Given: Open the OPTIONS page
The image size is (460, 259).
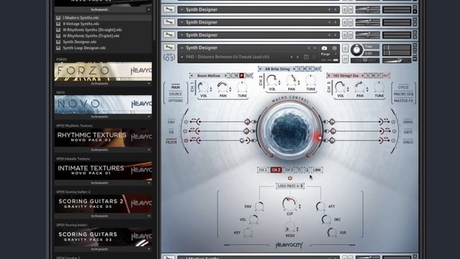Looking at the screenshot, I should pyautogui.click(x=175, y=101).
